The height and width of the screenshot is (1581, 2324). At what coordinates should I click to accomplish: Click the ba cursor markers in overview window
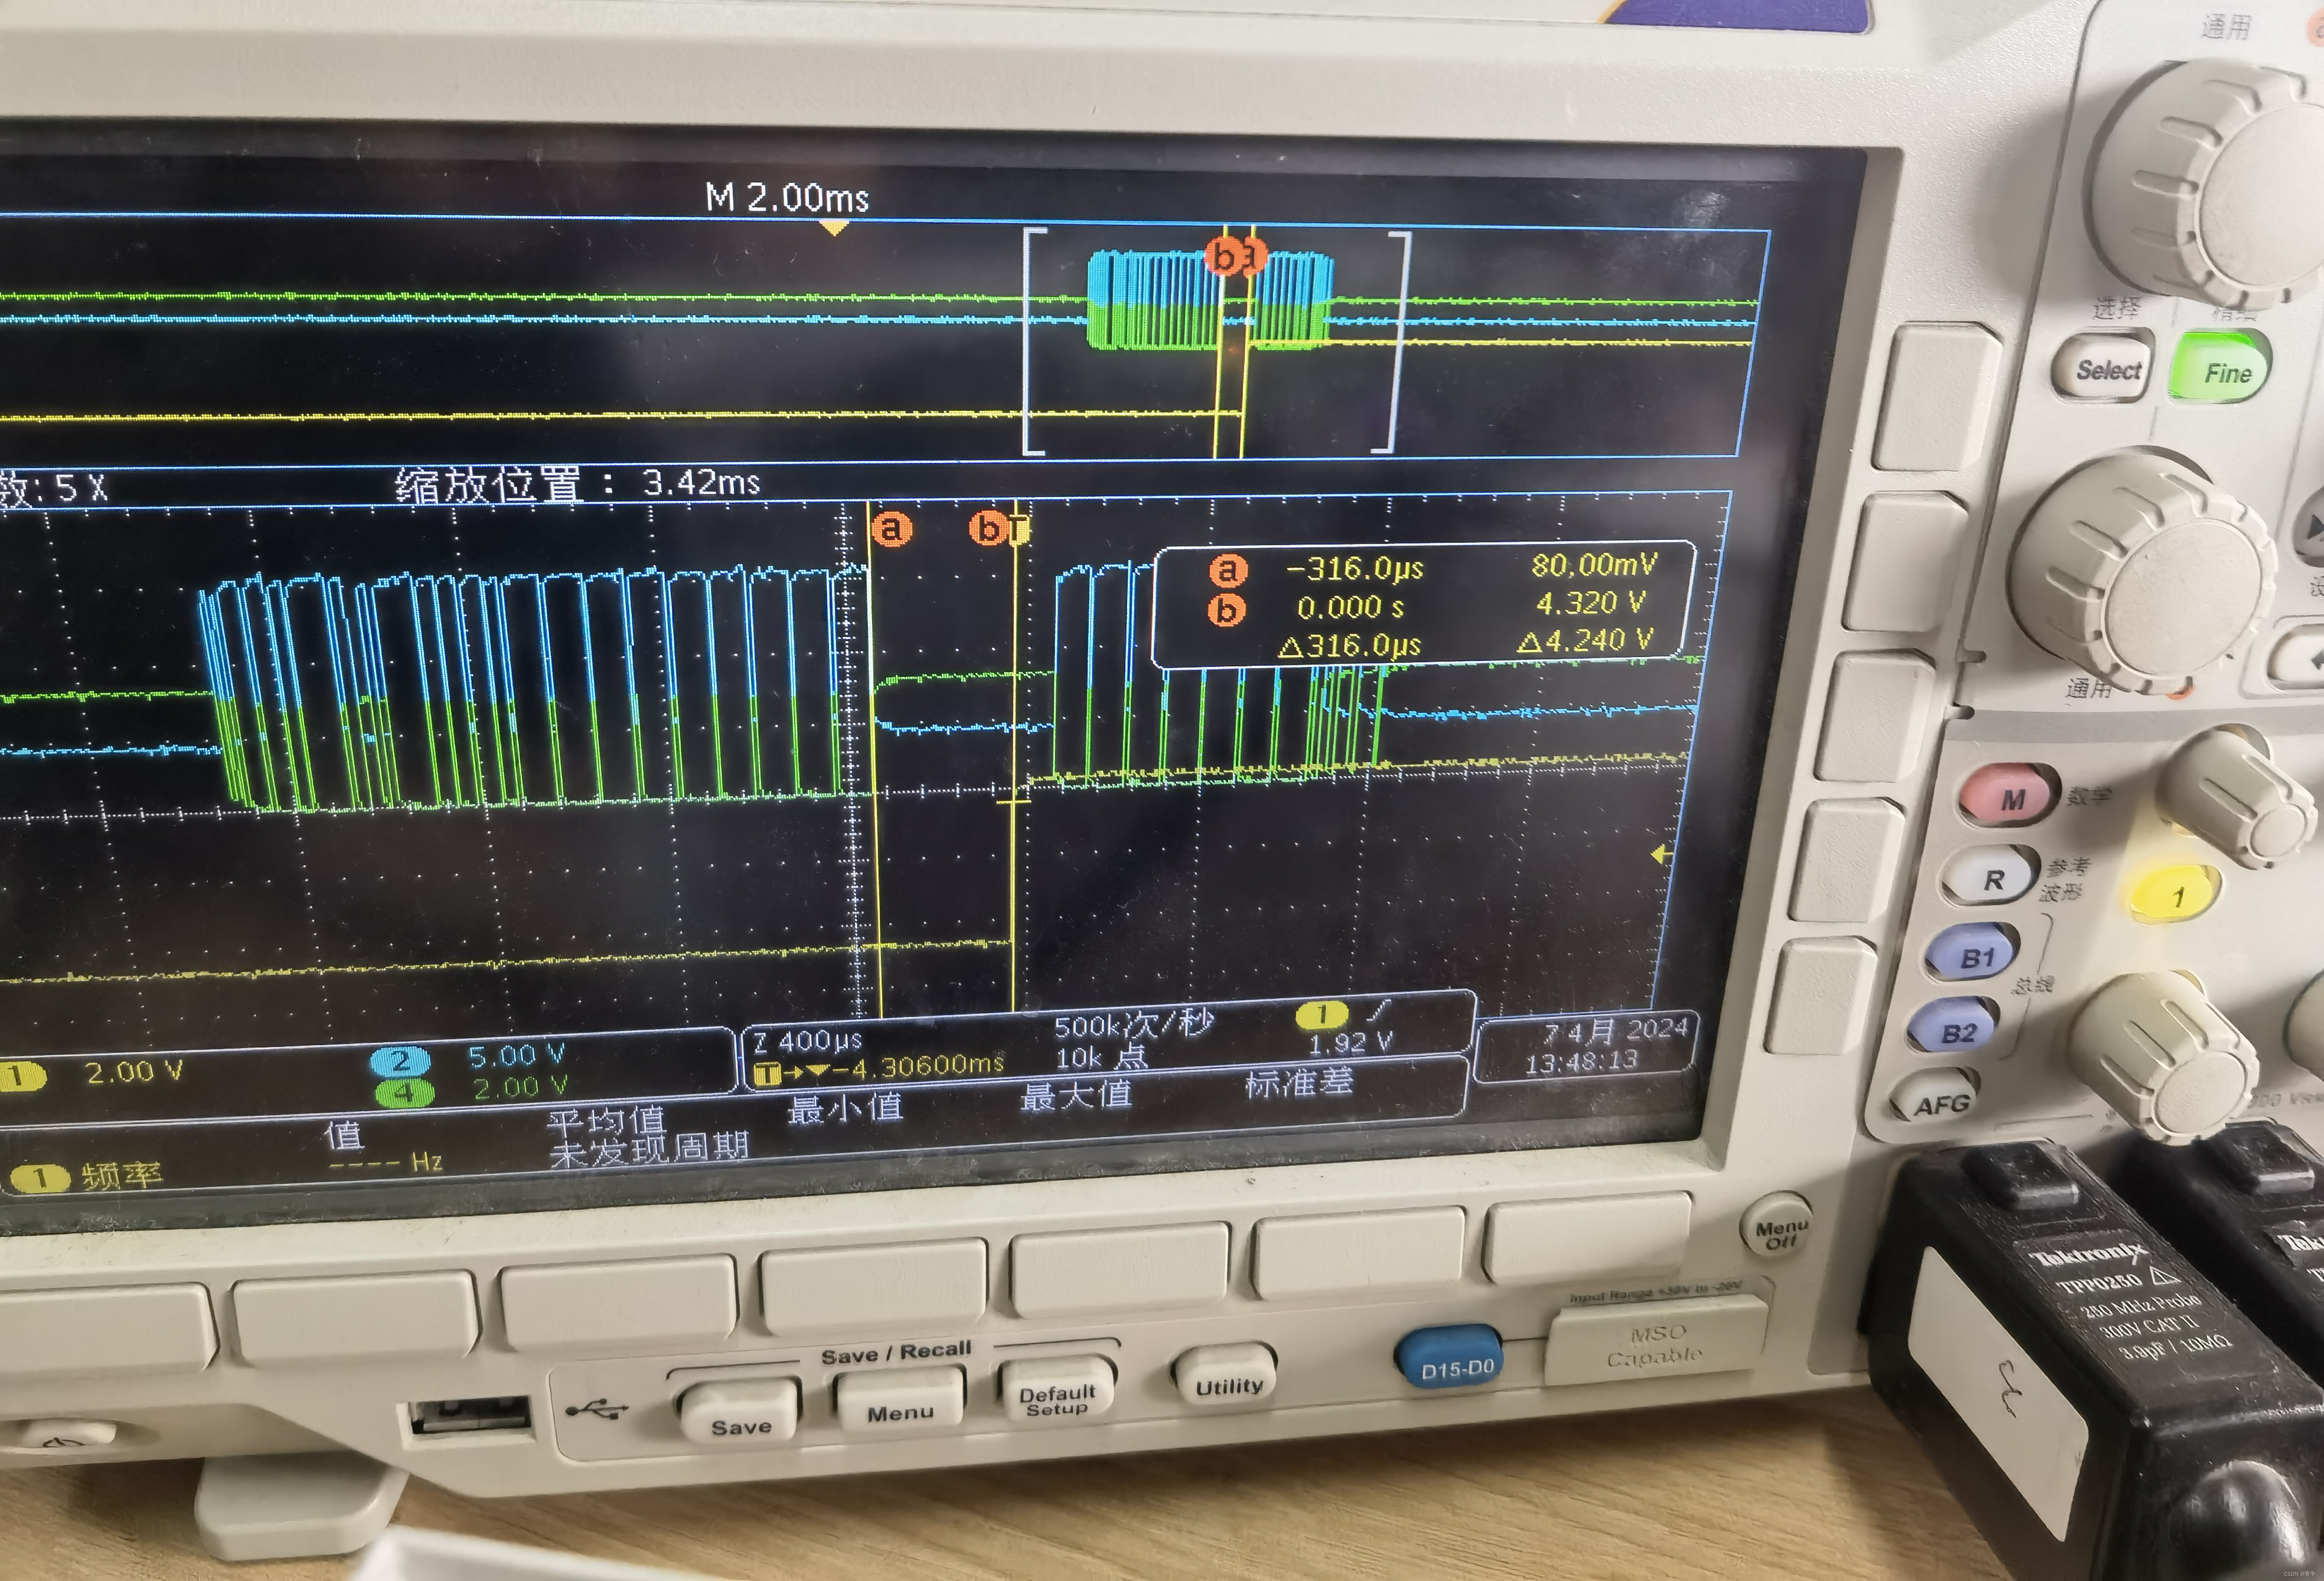[x=1235, y=256]
